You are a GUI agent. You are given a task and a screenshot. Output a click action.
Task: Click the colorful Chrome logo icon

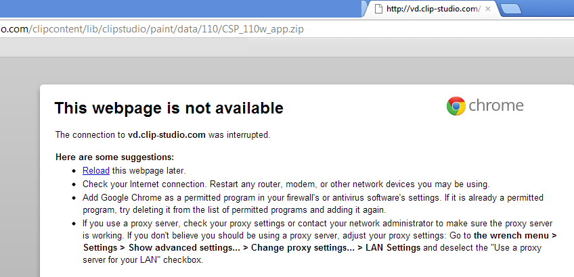tap(456, 106)
